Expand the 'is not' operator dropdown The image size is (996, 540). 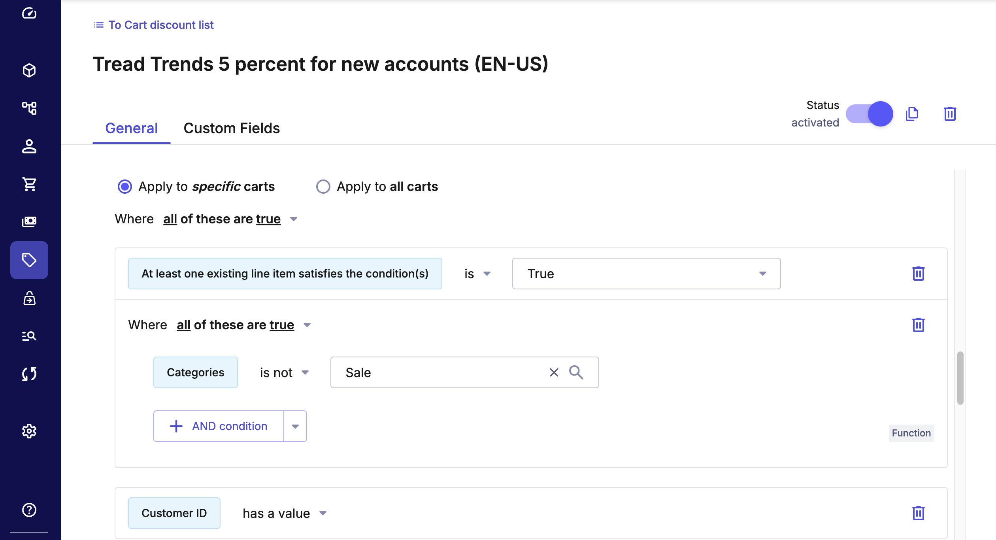pyautogui.click(x=284, y=372)
